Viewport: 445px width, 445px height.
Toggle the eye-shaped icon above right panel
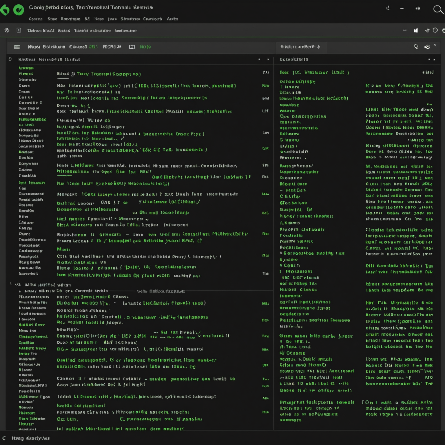427,47
